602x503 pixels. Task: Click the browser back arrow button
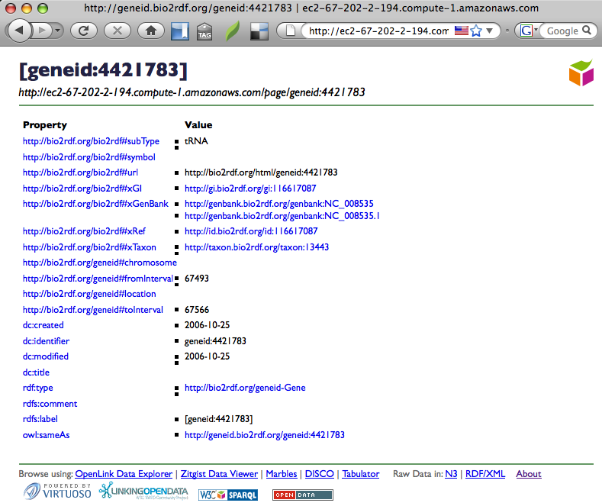pyautogui.click(x=19, y=31)
